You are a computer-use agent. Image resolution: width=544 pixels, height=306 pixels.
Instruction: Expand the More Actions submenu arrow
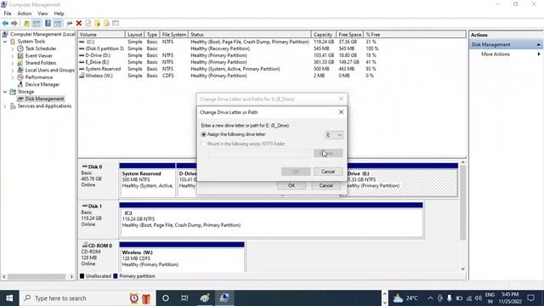538,54
